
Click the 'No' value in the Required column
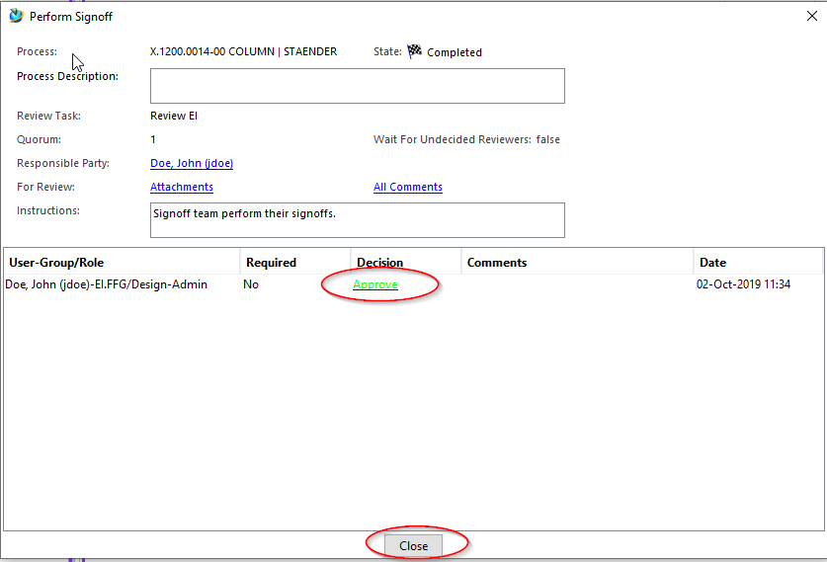253,284
